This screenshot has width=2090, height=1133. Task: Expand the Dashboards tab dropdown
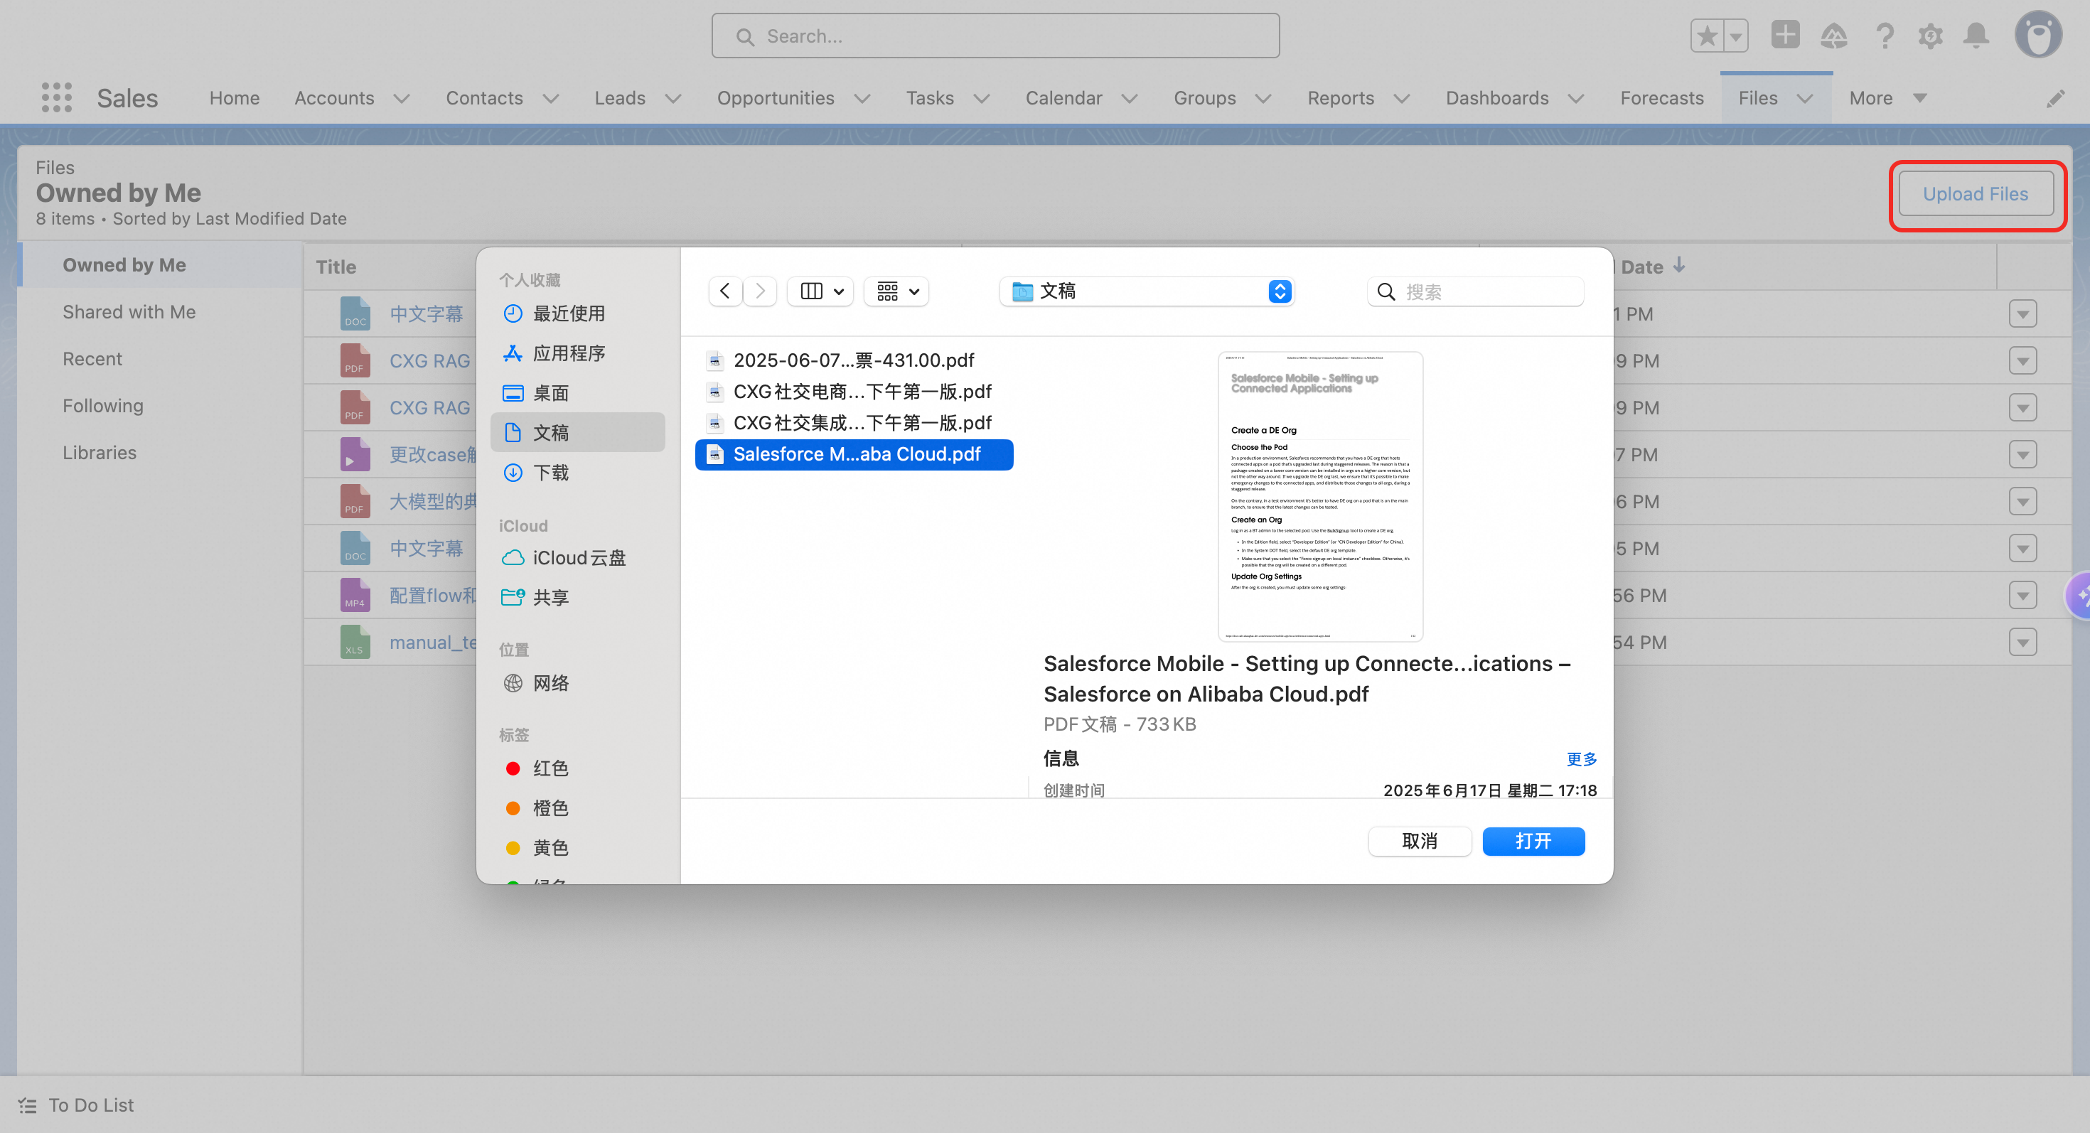[1577, 98]
